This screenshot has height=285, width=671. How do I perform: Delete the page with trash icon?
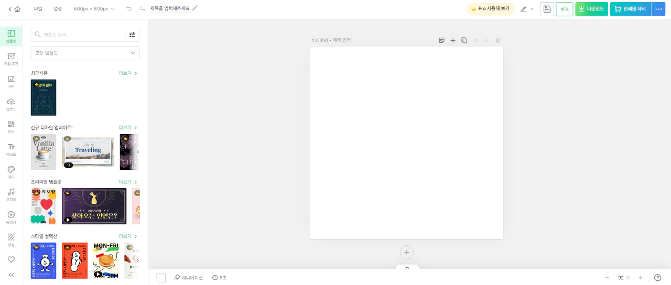(498, 40)
